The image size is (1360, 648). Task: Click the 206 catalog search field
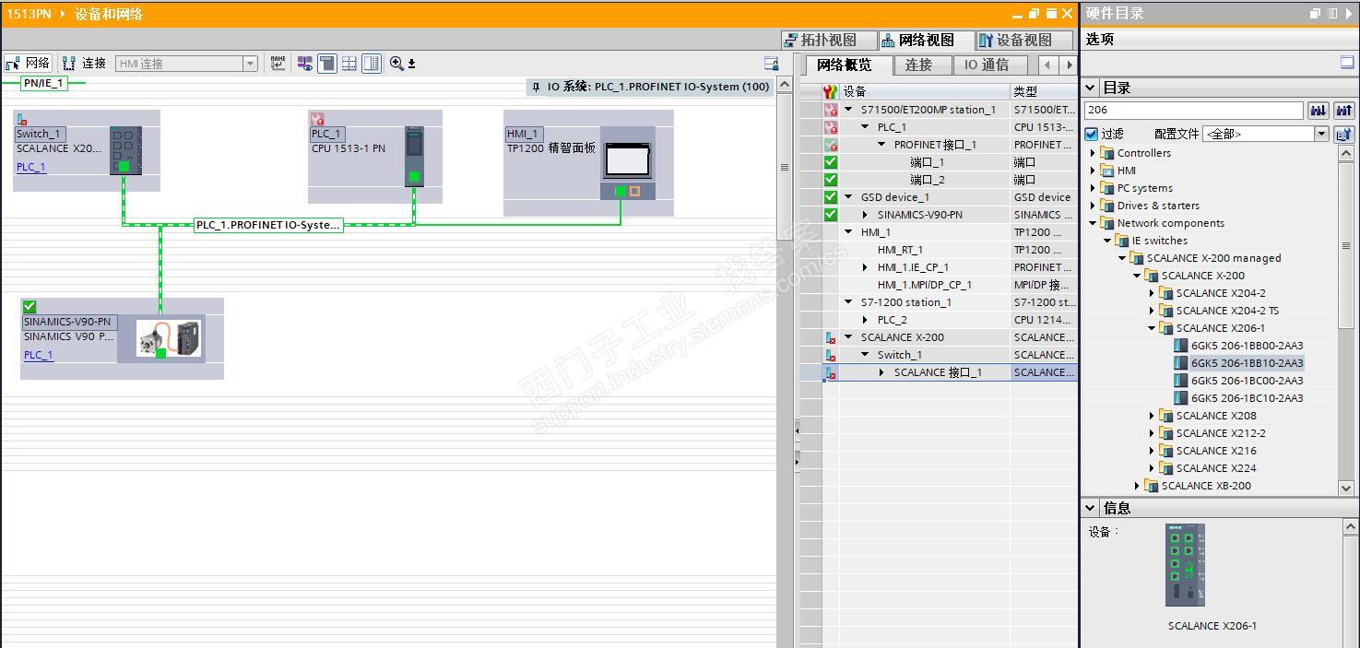(1193, 110)
